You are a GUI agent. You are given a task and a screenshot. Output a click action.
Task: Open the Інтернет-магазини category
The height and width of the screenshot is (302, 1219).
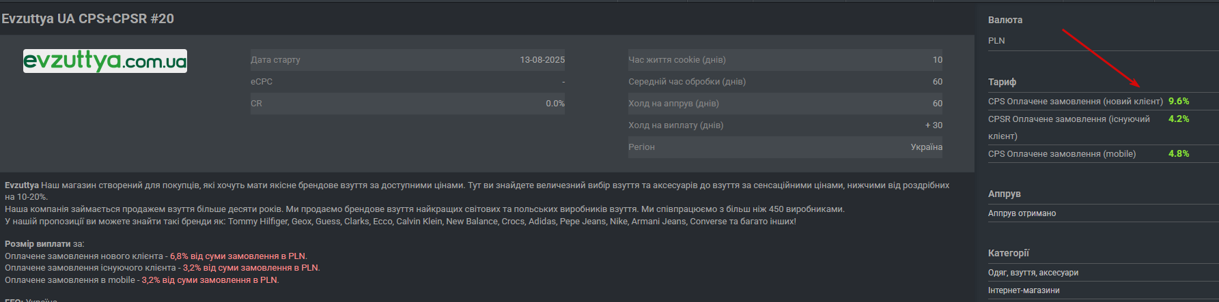click(x=1024, y=290)
